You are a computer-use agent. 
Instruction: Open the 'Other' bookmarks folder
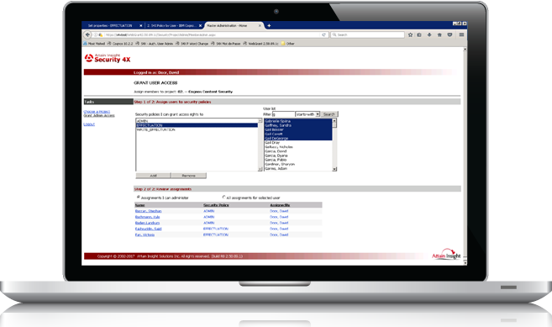click(287, 44)
